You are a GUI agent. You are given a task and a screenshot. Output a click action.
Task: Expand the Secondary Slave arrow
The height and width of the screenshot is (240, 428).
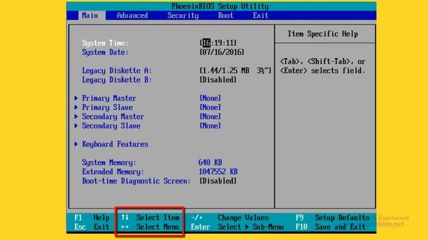pos(76,126)
